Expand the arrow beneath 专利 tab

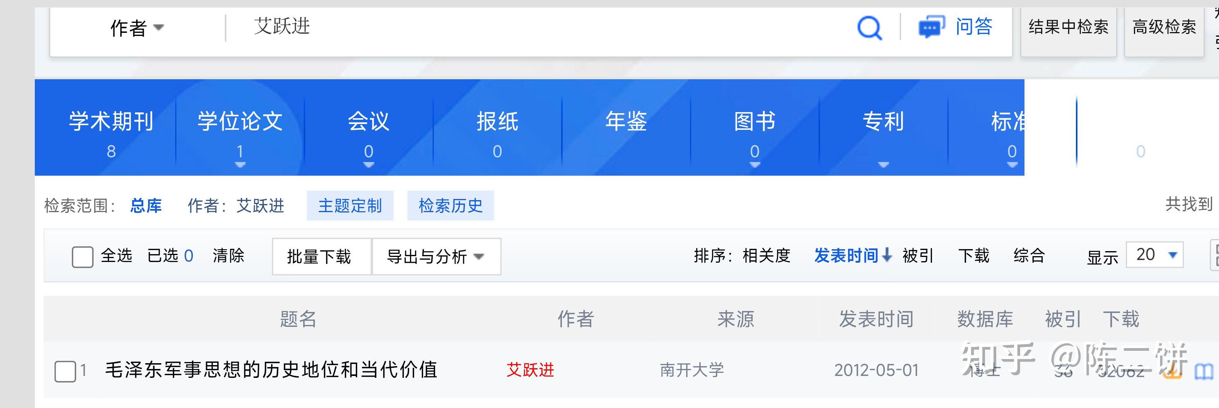[x=883, y=165]
